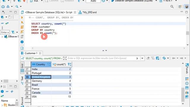Open SQL editor settings gear
This screenshot has height=107, width=190.
coord(22,42)
